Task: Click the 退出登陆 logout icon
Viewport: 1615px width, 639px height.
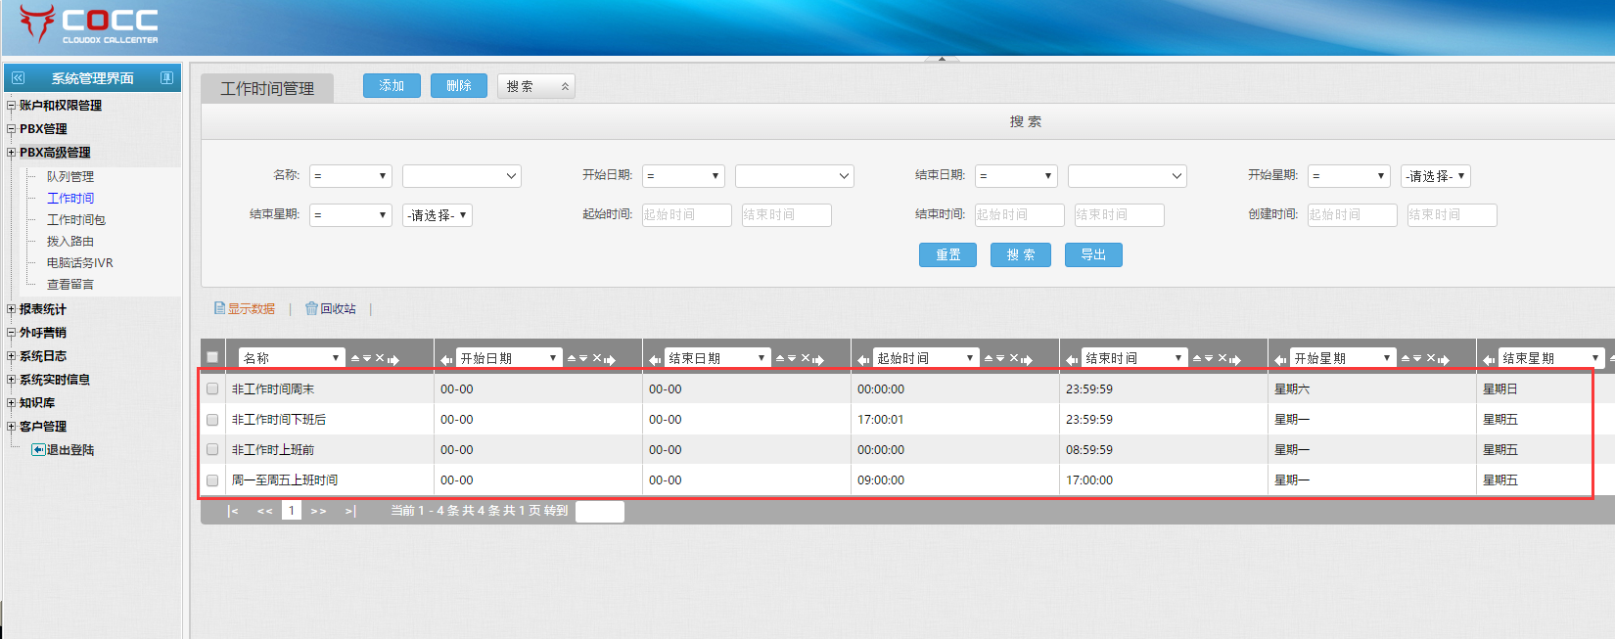Action: pyautogui.click(x=38, y=450)
